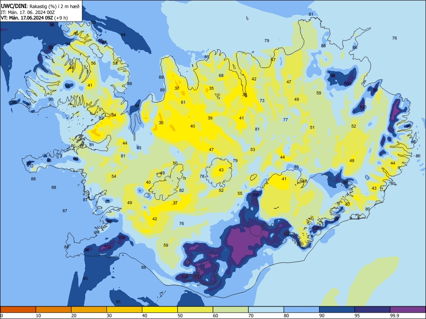The width and height of the screenshot is (426, 319).
Task: Click the humidity value "51" on the map
Action: [x=312, y=127]
